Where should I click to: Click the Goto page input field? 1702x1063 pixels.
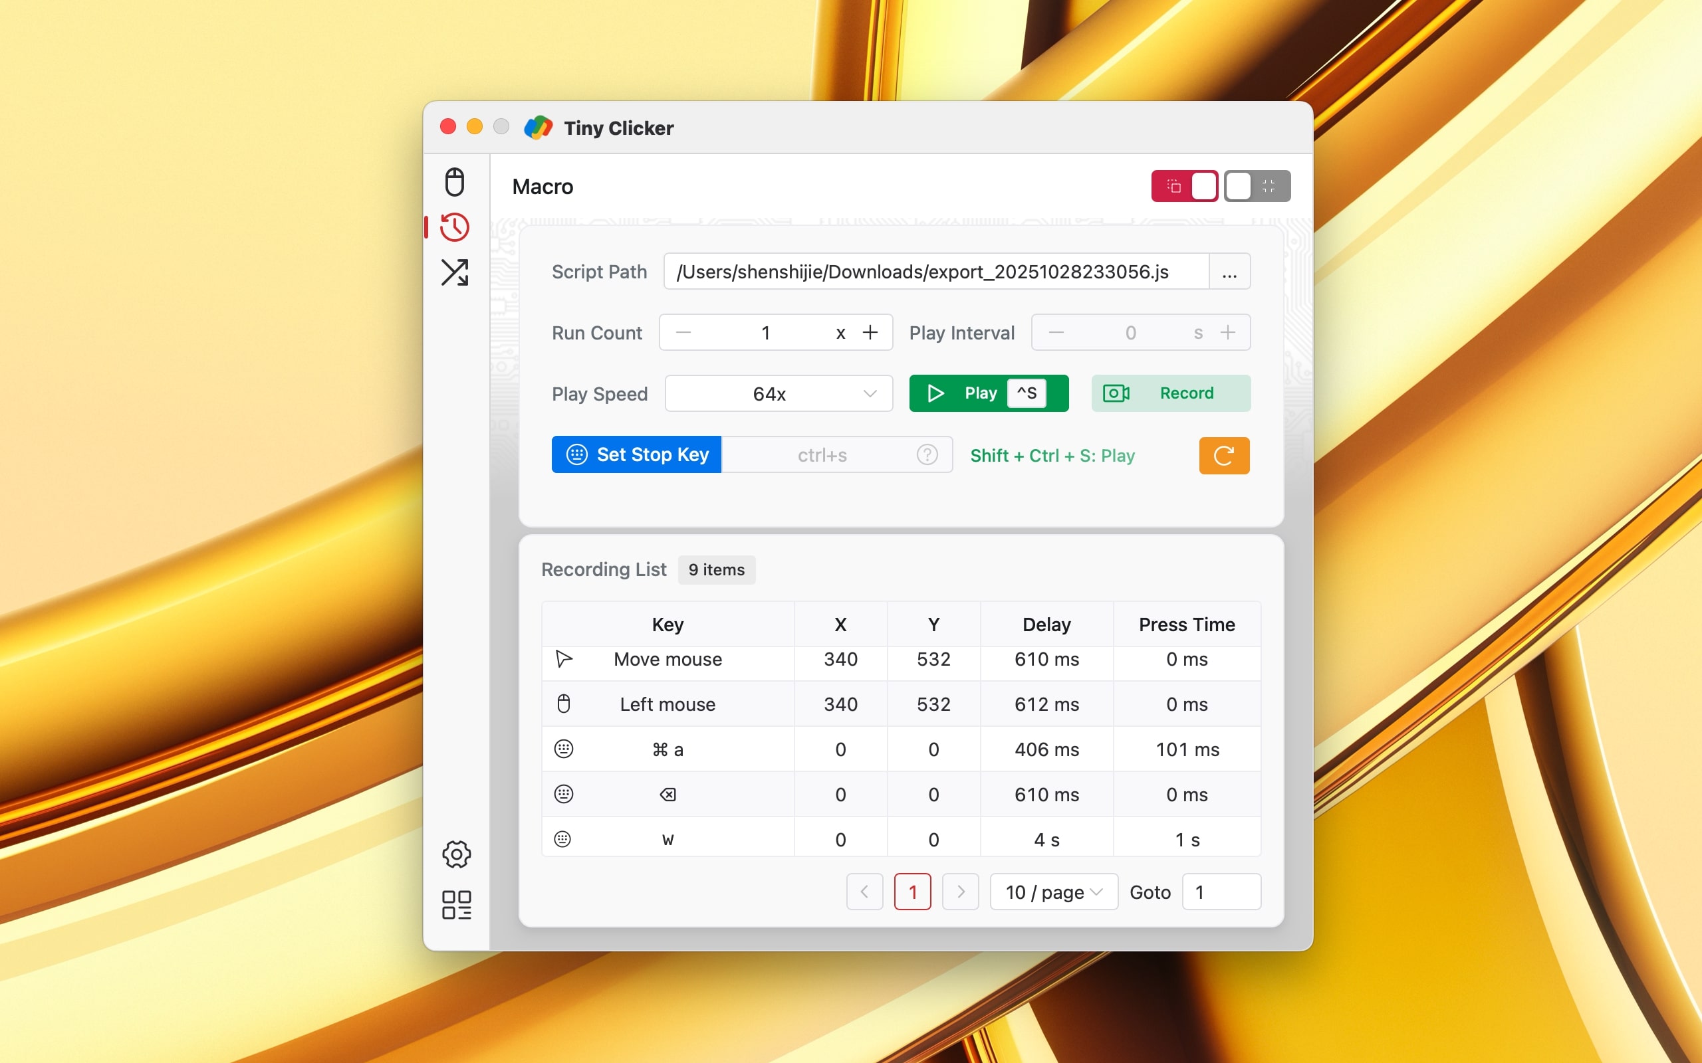click(x=1221, y=892)
